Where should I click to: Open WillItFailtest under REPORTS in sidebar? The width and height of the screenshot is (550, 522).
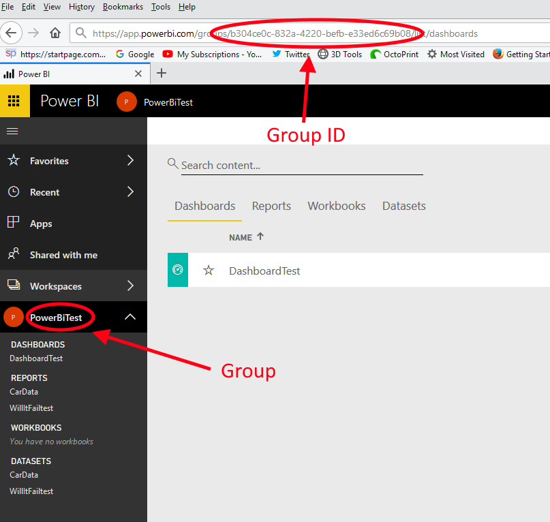click(31, 408)
